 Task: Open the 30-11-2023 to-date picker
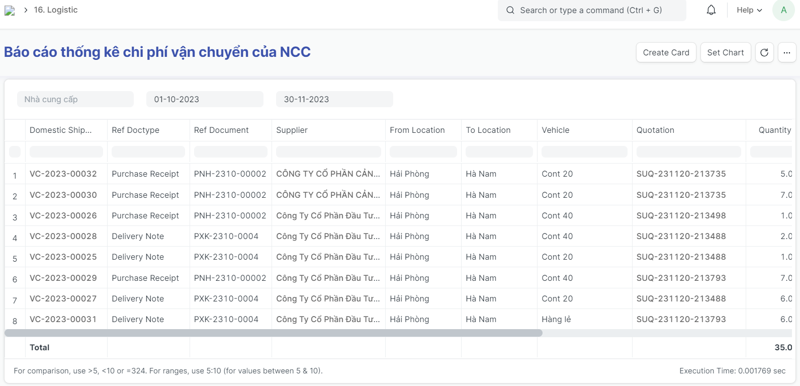pyautogui.click(x=334, y=99)
